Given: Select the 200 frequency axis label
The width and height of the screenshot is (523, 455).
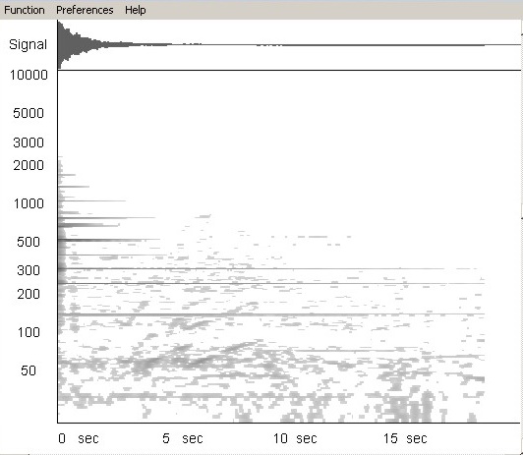Looking at the screenshot, I should pyautogui.click(x=29, y=294).
